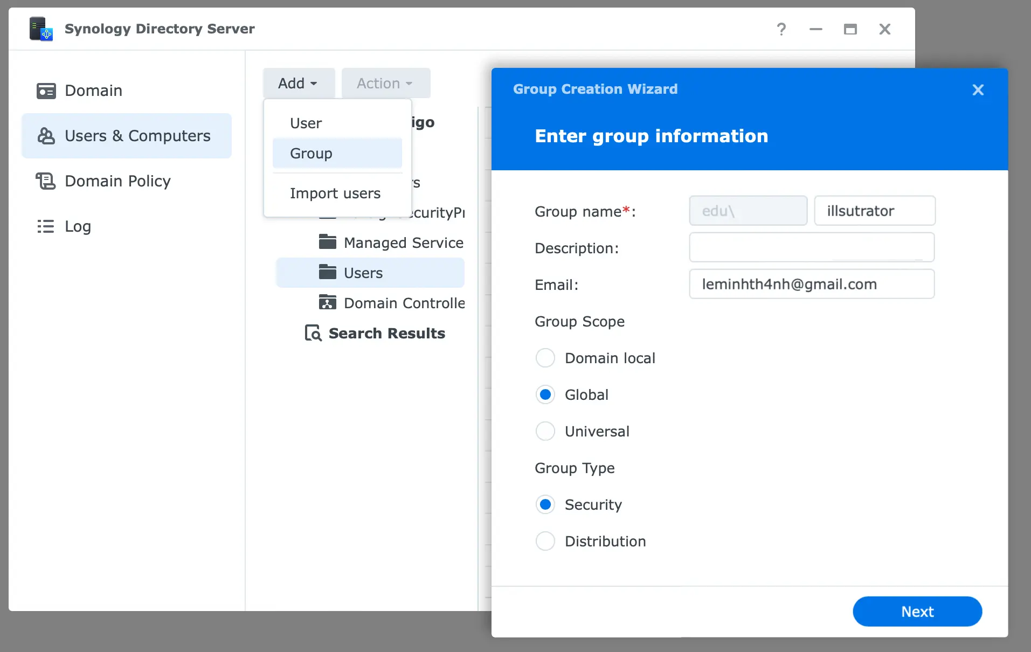Click the Group Type heading text
The height and width of the screenshot is (652, 1031).
575,468
